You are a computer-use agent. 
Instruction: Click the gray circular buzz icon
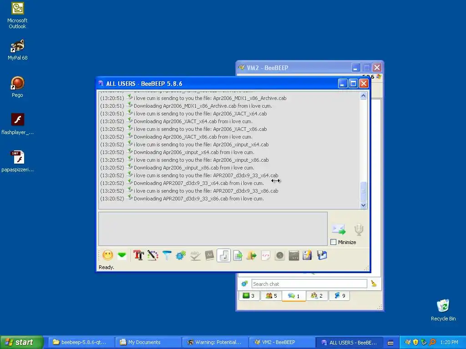[280, 255]
